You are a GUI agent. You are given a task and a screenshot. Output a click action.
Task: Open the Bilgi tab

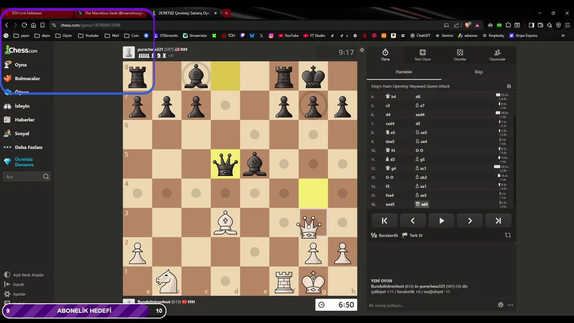pyautogui.click(x=478, y=72)
